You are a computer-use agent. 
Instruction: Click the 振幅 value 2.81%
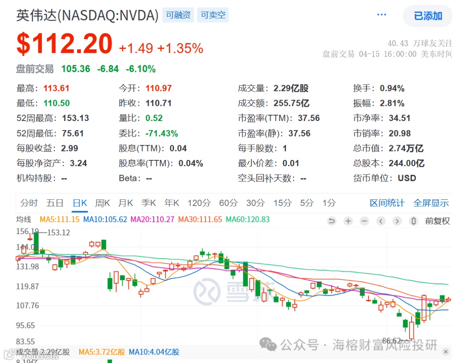pos(392,103)
